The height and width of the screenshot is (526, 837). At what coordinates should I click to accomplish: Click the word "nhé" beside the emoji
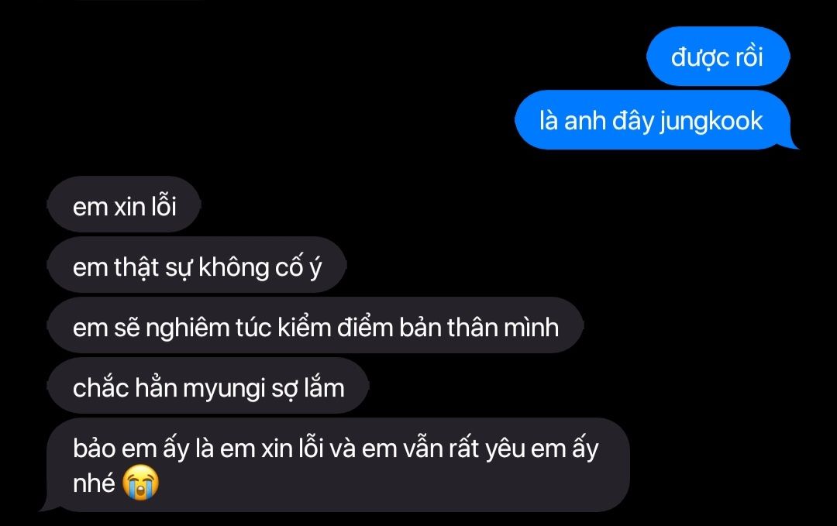point(94,483)
